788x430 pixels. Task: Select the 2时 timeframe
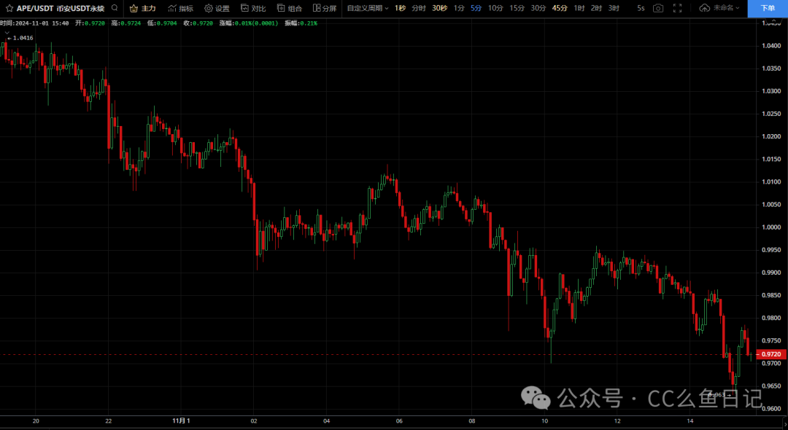pyautogui.click(x=597, y=8)
